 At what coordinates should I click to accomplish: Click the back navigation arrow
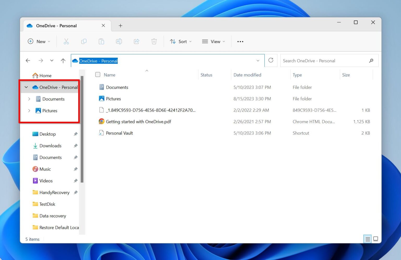[x=28, y=60]
